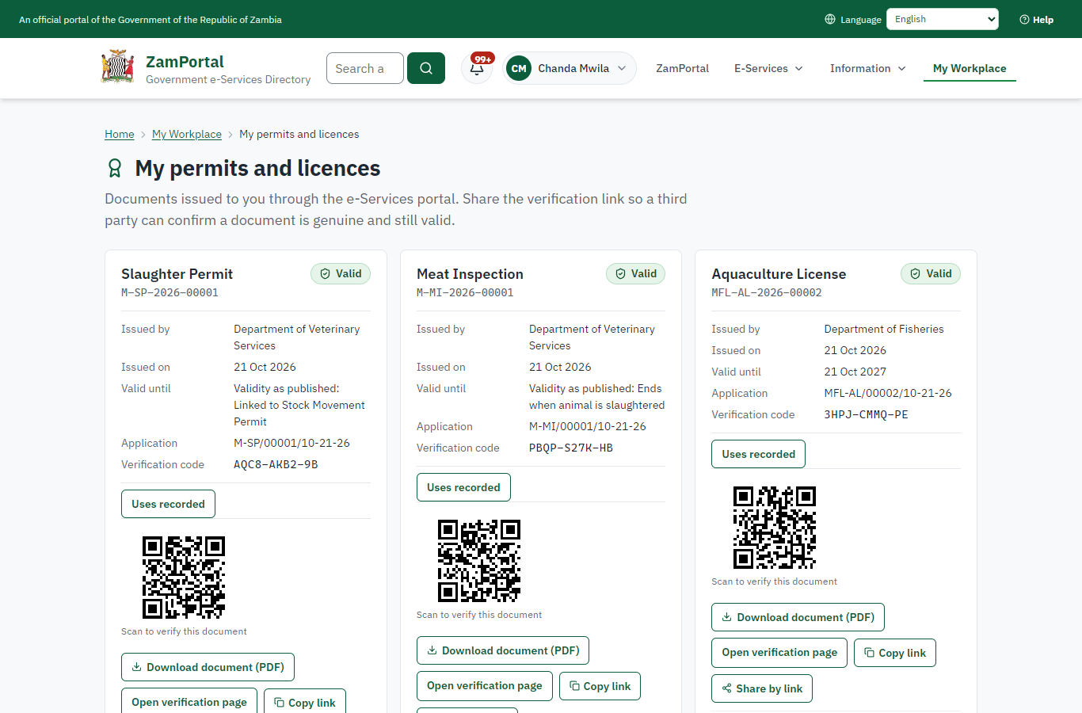The height and width of the screenshot is (713, 1082).
Task: Click the magnifier search button
Action: tap(426, 68)
